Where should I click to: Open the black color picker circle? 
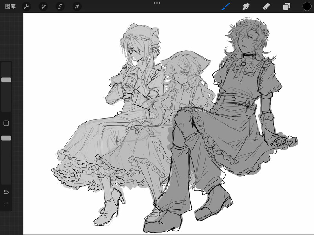pos(307,6)
